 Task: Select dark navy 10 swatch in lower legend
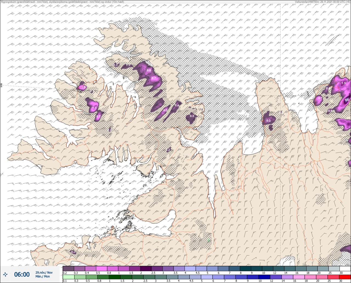tap(264, 277)
